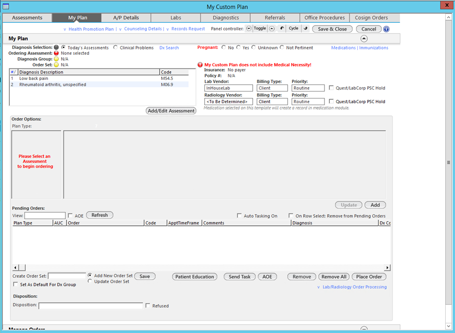The width and height of the screenshot is (455, 333).
Task: Click pending orders horizontal scrollbar right arrow
Action: (x=387, y=268)
